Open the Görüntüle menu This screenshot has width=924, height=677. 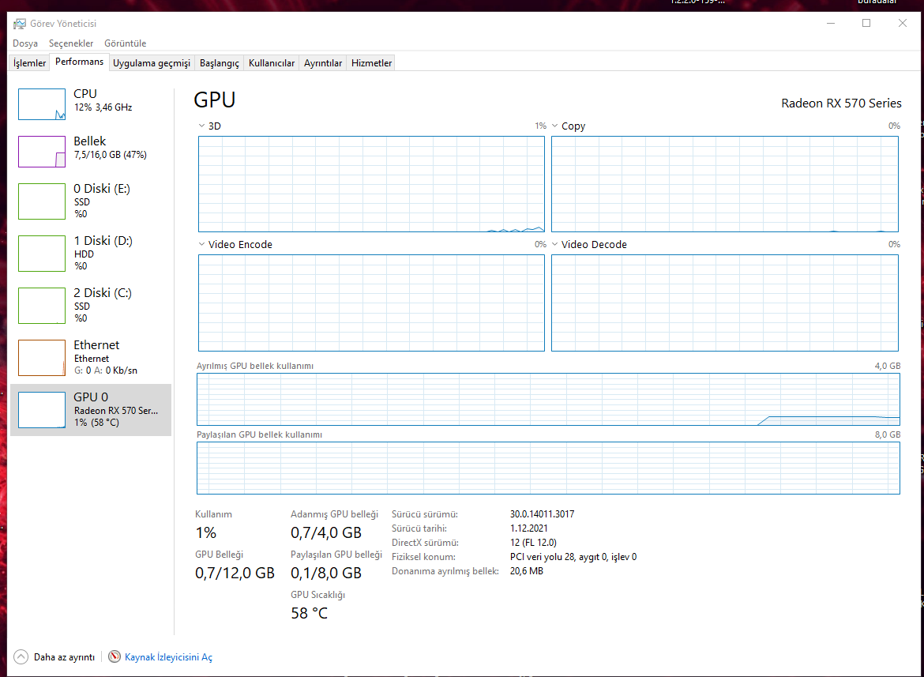tap(126, 43)
